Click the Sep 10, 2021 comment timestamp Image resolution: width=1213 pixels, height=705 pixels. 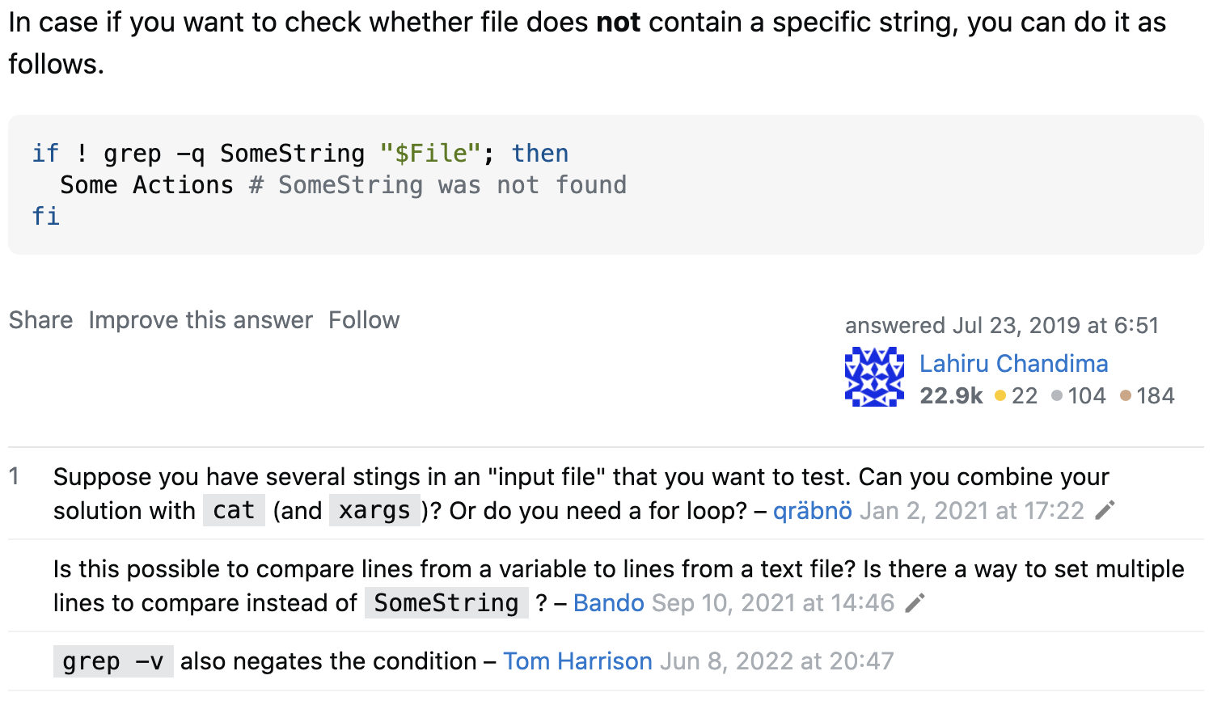pyautogui.click(x=773, y=603)
